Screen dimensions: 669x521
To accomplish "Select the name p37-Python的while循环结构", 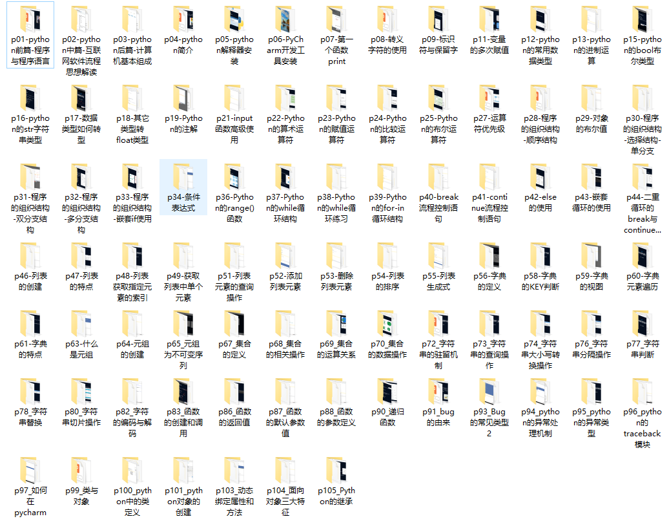I will tap(285, 208).
